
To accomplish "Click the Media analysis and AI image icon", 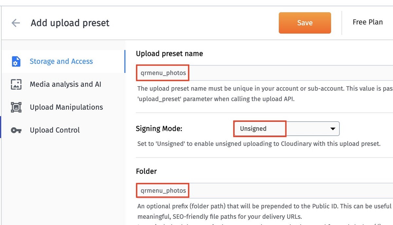I will tap(16, 84).
